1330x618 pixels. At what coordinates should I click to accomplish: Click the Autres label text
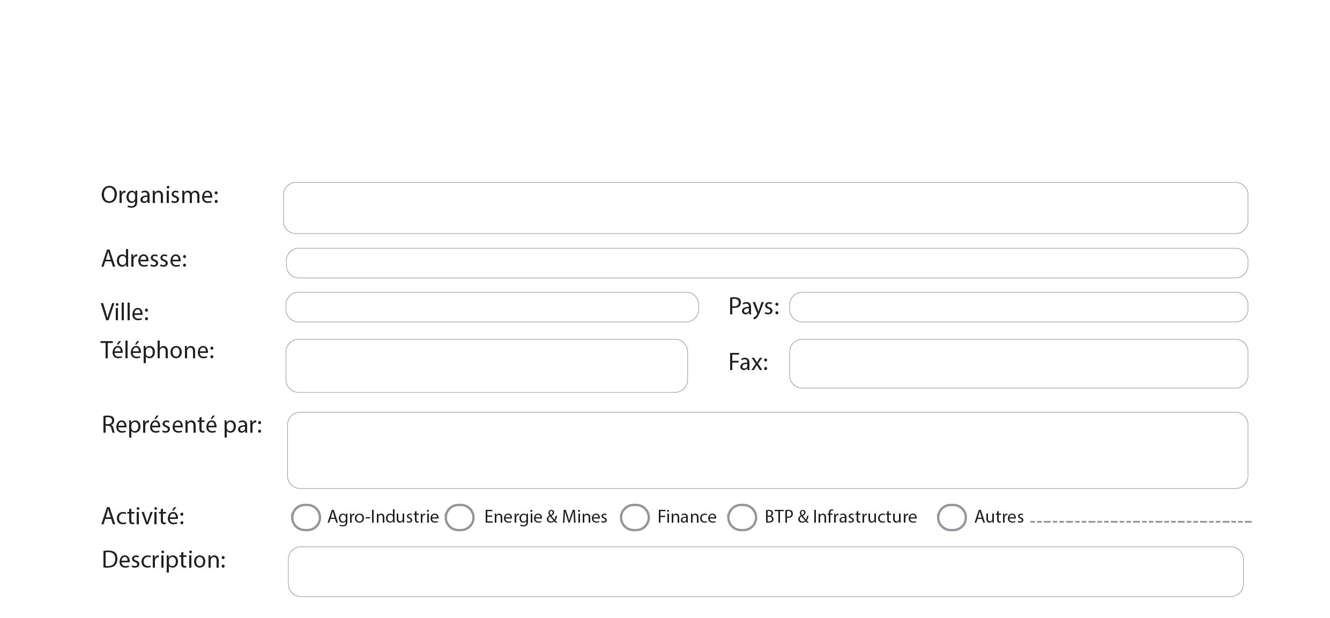999,517
